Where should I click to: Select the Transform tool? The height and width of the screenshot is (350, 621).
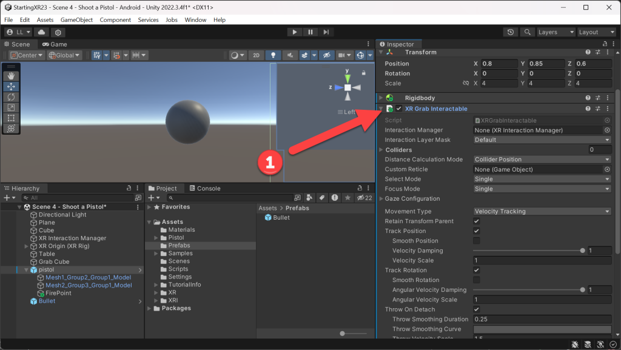[11, 128]
